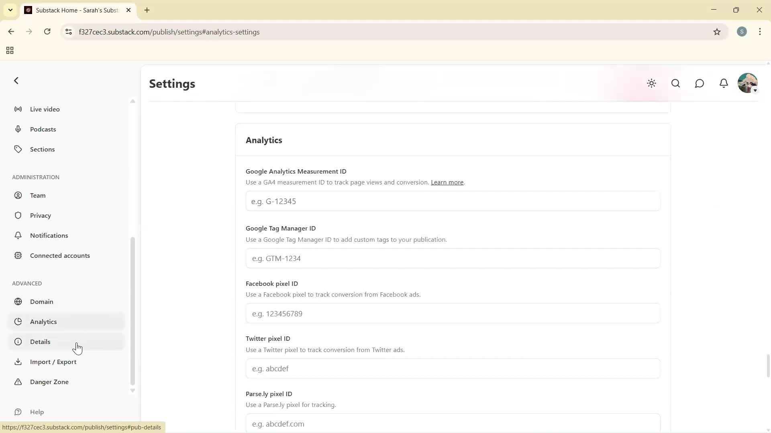Open Sections settings
Screen dimensions: 771x433
(42, 149)
